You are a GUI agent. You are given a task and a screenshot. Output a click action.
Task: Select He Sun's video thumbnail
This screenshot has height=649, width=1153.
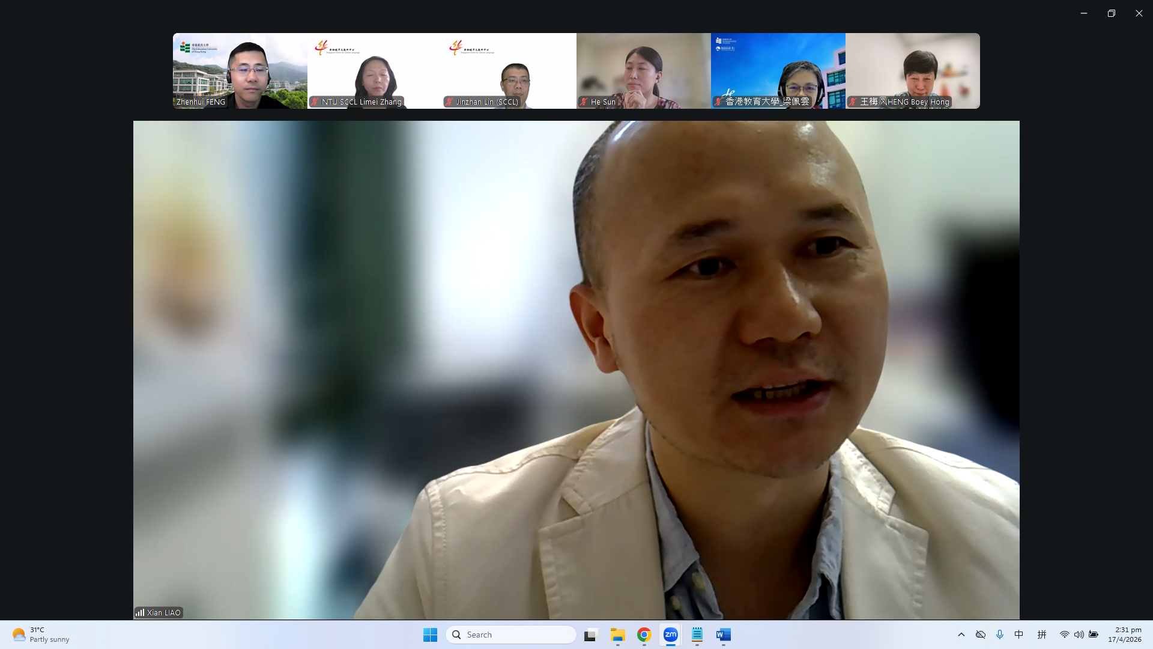644,71
